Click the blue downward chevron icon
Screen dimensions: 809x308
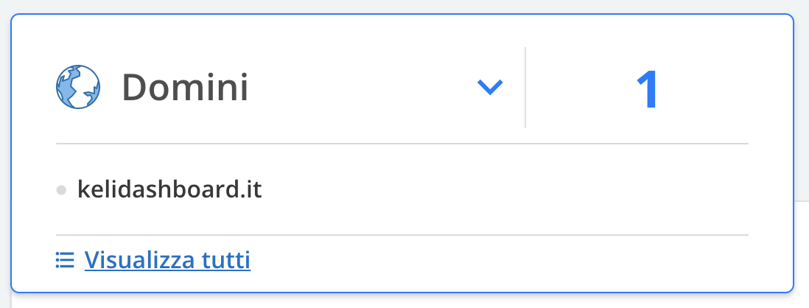pyautogui.click(x=490, y=87)
